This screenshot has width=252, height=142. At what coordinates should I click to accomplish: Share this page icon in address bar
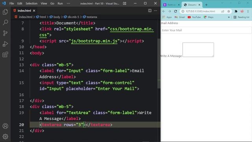(222, 11)
